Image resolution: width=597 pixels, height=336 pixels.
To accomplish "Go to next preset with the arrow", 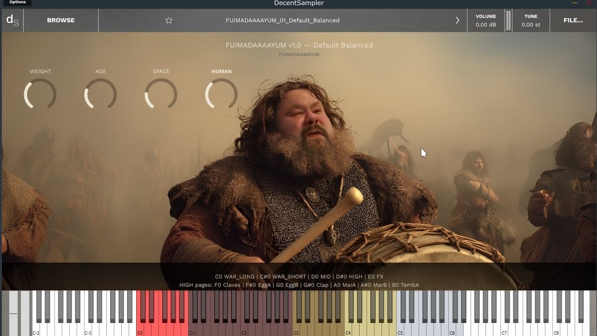I will (x=458, y=21).
